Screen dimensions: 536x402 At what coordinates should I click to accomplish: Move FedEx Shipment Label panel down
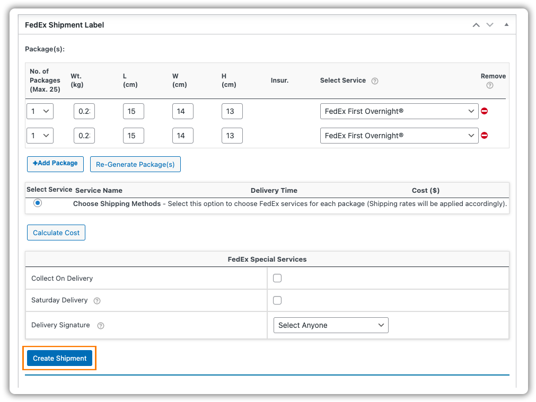(x=490, y=25)
